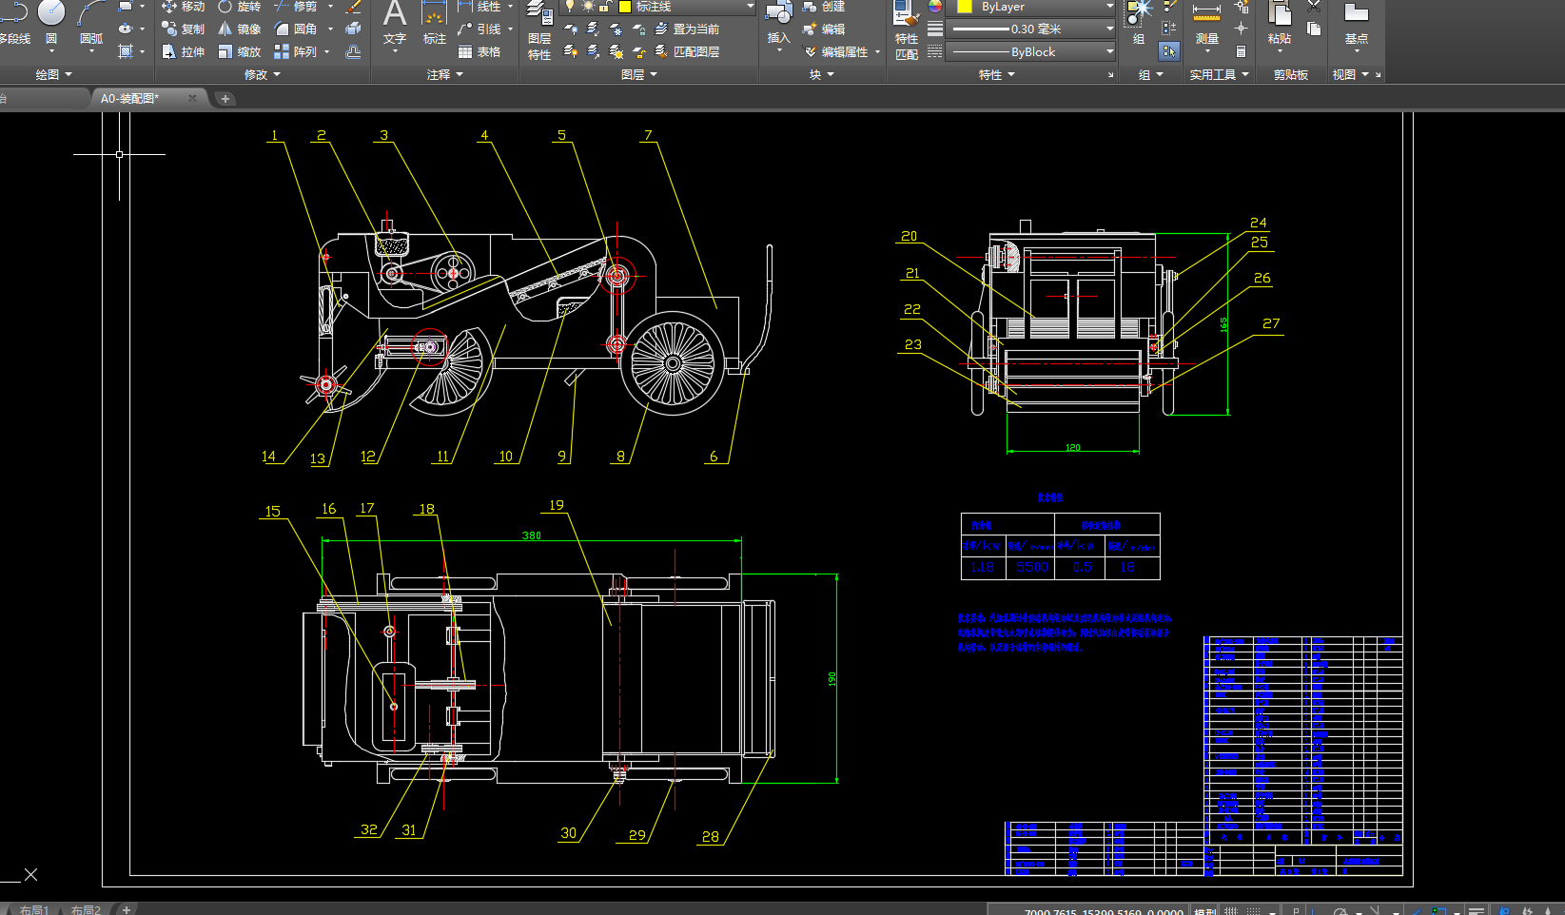Image resolution: width=1565 pixels, height=915 pixels.
Task: Click the Erase icon in Modify panel
Action: [x=353, y=7]
